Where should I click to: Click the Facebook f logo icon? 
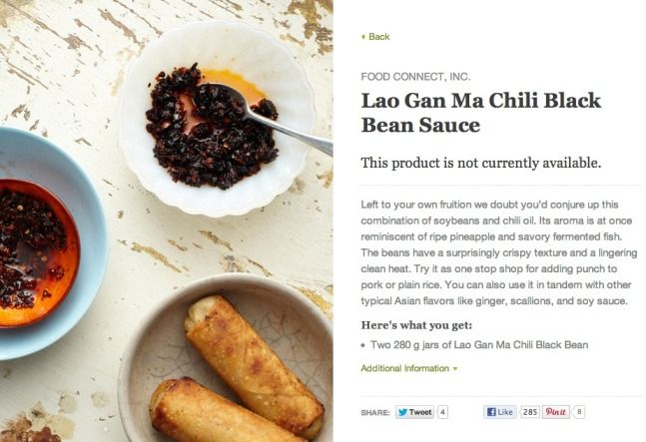pyautogui.click(x=491, y=412)
